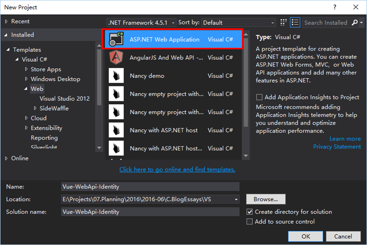Click the template list scrollbar down arrow

tap(246, 156)
